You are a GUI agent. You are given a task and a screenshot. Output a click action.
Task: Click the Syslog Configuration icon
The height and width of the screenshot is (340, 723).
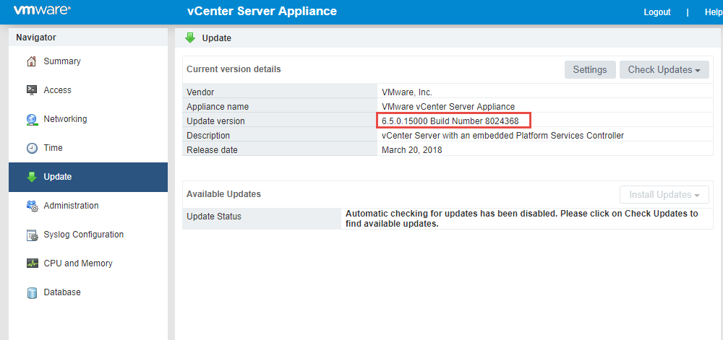(31, 235)
